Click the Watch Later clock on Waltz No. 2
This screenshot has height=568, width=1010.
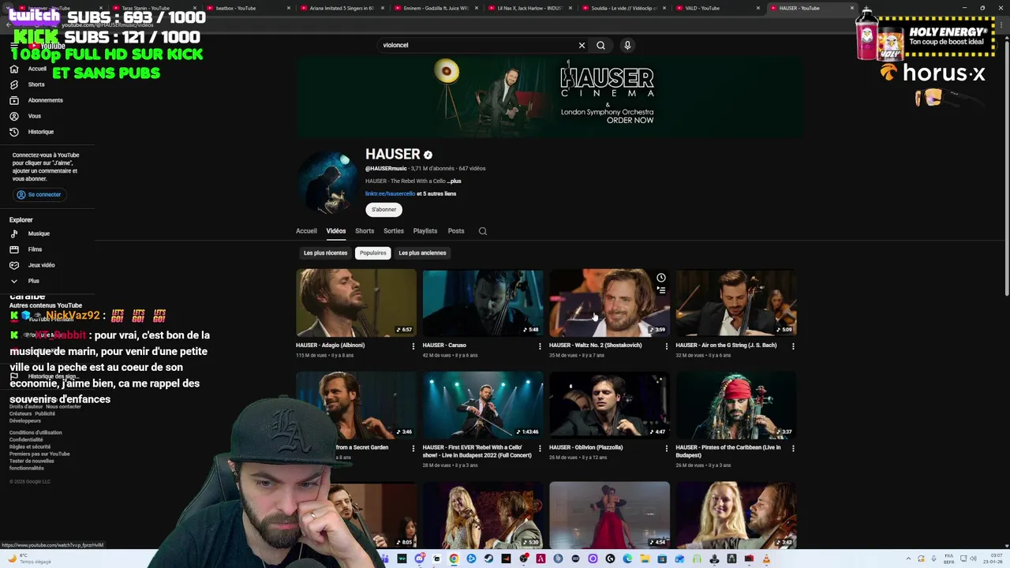coord(661,278)
